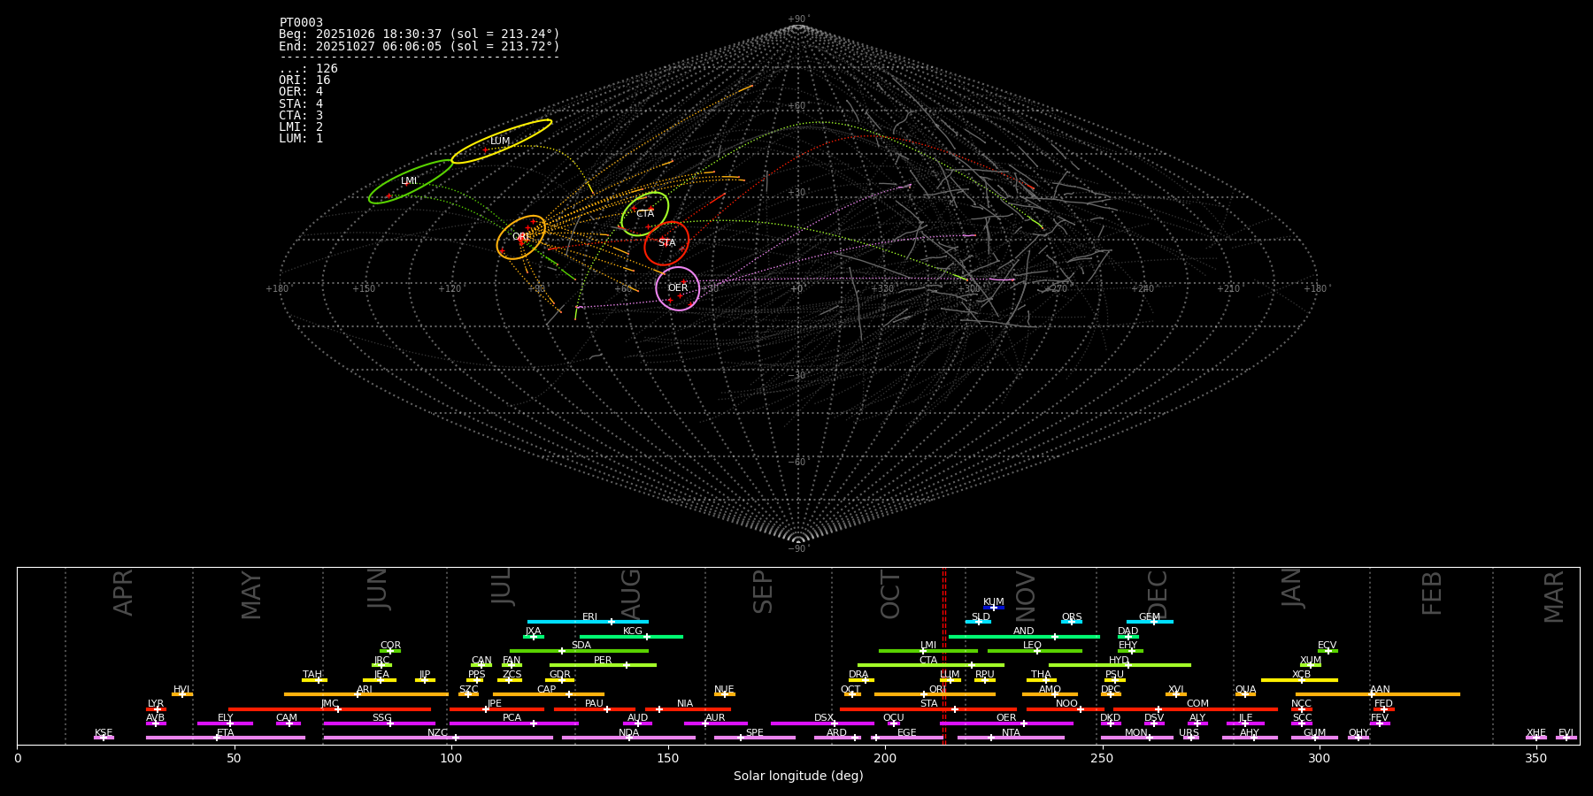Click the PER shower bar in August
This screenshot has width=1593, height=796.
(603, 665)
